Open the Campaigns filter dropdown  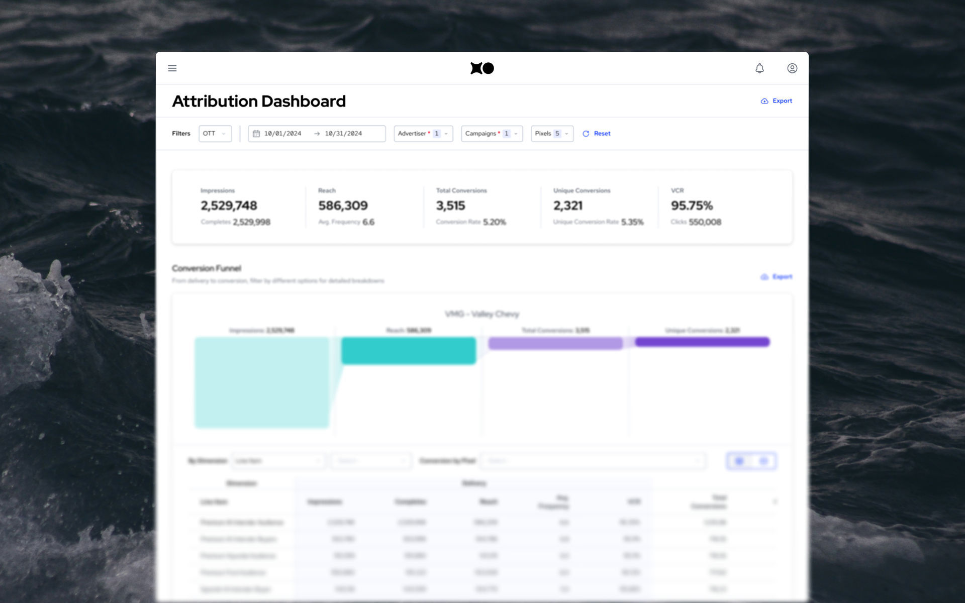[x=492, y=134]
